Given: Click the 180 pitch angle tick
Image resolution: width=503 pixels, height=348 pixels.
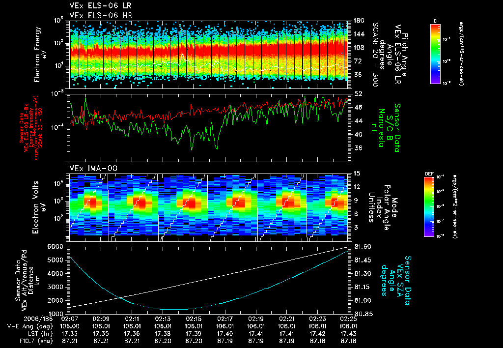Looking at the screenshot, I should (x=359, y=21).
